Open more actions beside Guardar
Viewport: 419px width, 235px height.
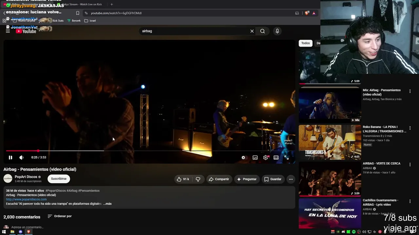[x=291, y=179]
